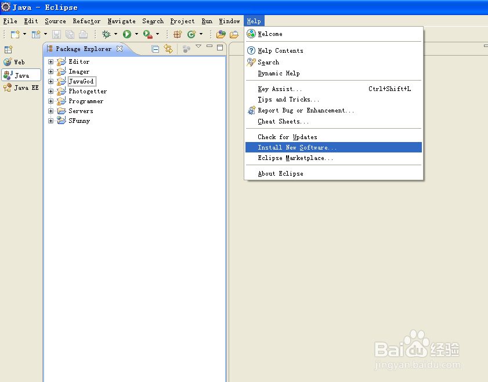
Task: Click the Collapse All icon in Package Explorer
Action: coord(156,49)
